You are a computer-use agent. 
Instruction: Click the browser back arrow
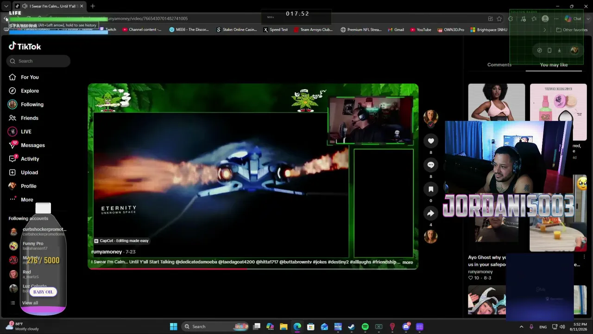pyautogui.click(x=6, y=19)
